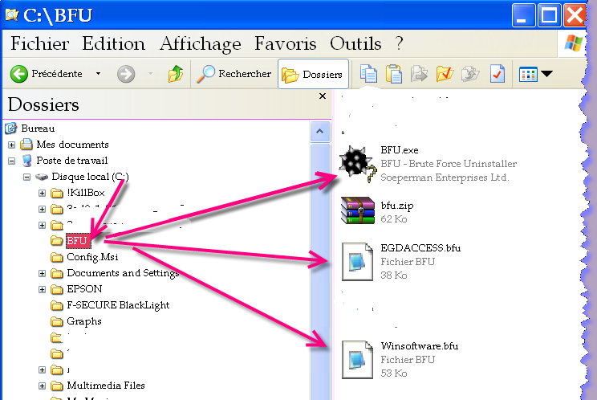This screenshot has width=597, height=400.
Task: Toggle the Dossiers folder pane button
Action: coord(313,74)
